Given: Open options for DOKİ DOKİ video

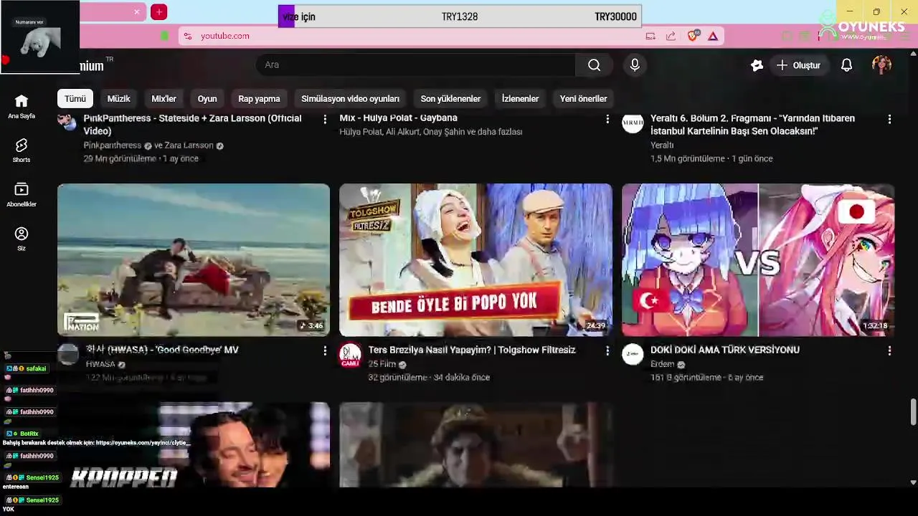Looking at the screenshot, I should (x=889, y=350).
